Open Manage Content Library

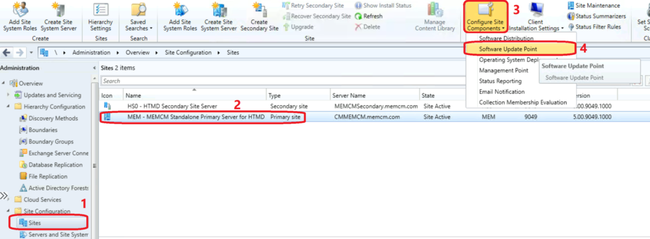pyautogui.click(x=435, y=16)
